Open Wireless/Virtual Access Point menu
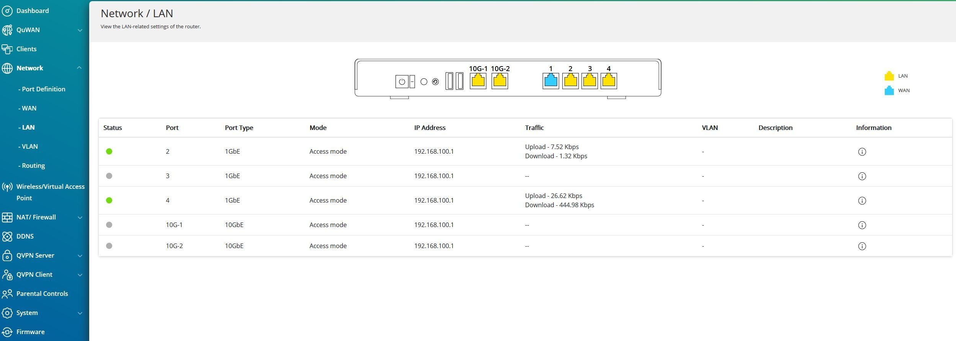The image size is (956, 341). (x=51, y=192)
